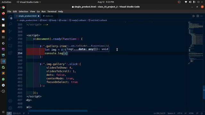Open Sublime Text from the dock
Viewport: 205px width, 115px height.
pyautogui.click(x=3, y=73)
